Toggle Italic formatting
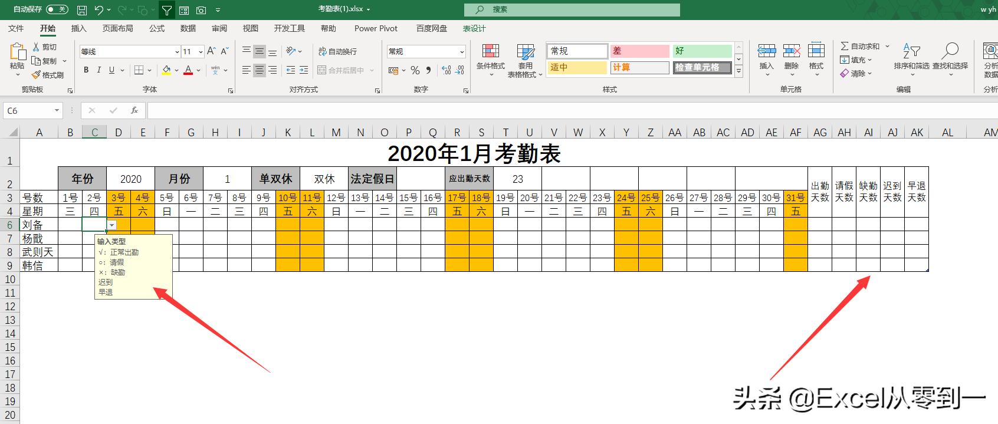This screenshot has height=424, width=998. (x=99, y=70)
